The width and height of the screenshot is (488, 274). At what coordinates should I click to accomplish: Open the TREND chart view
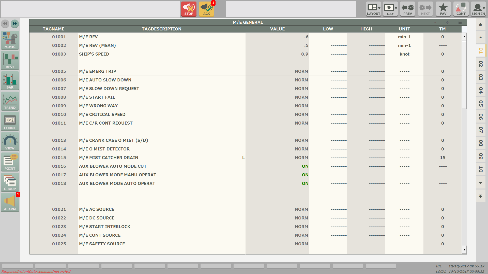tap(10, 101)
